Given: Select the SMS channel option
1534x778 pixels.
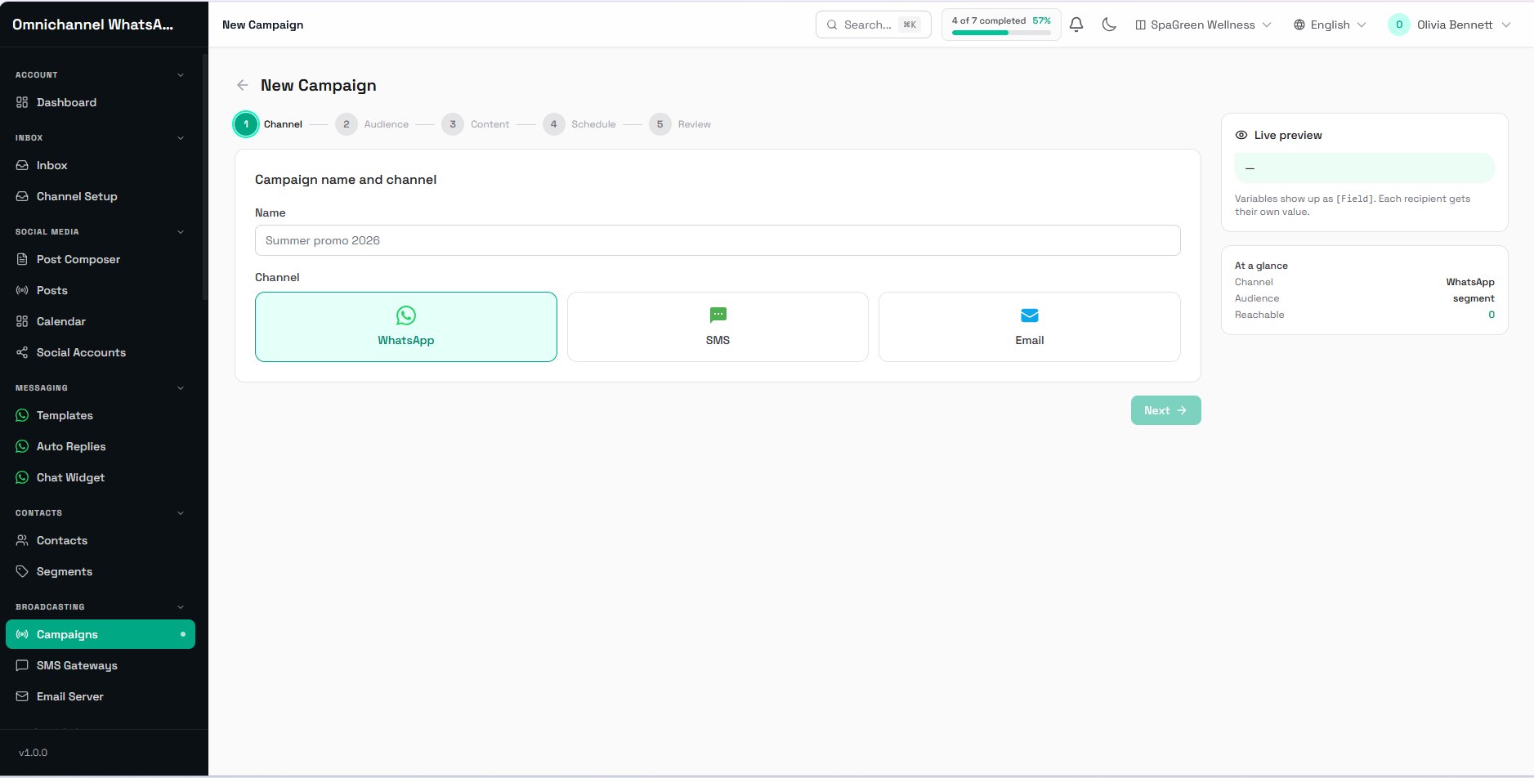Looking at the screenshot, I should (x=718, y=327).
